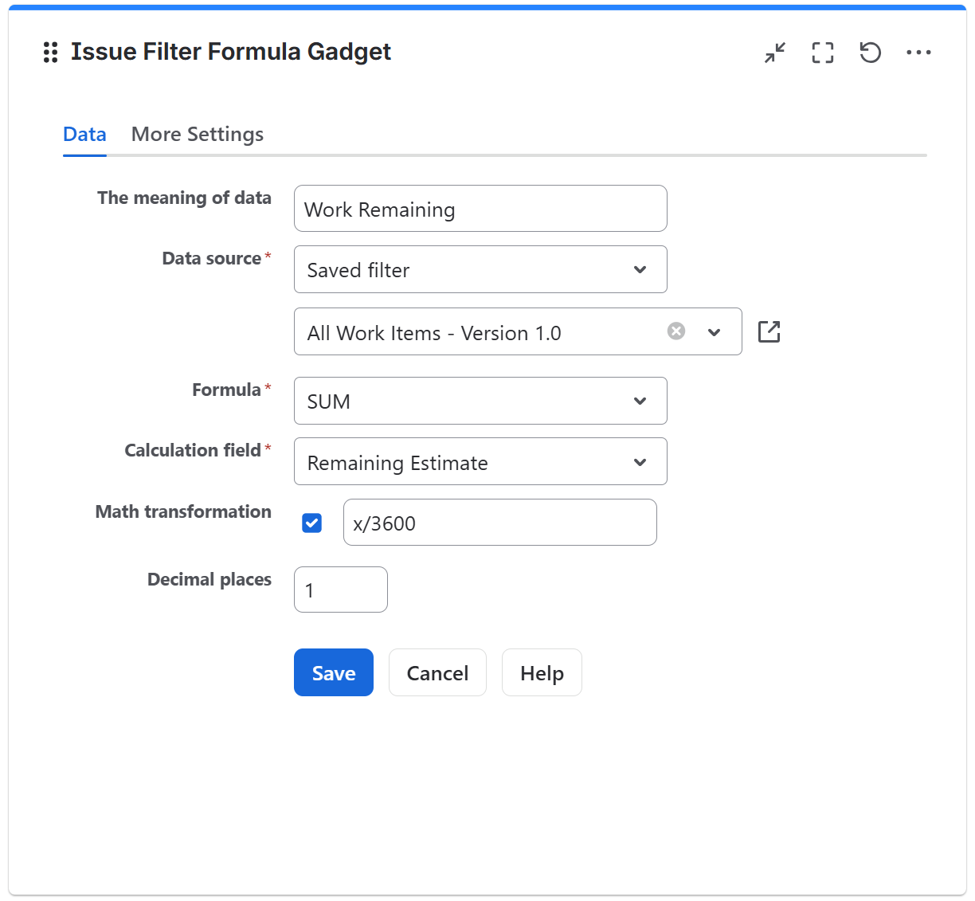The image size is (975, 901).
Task: Clear the selected filter with the X icon
Action: click(676, 331)
